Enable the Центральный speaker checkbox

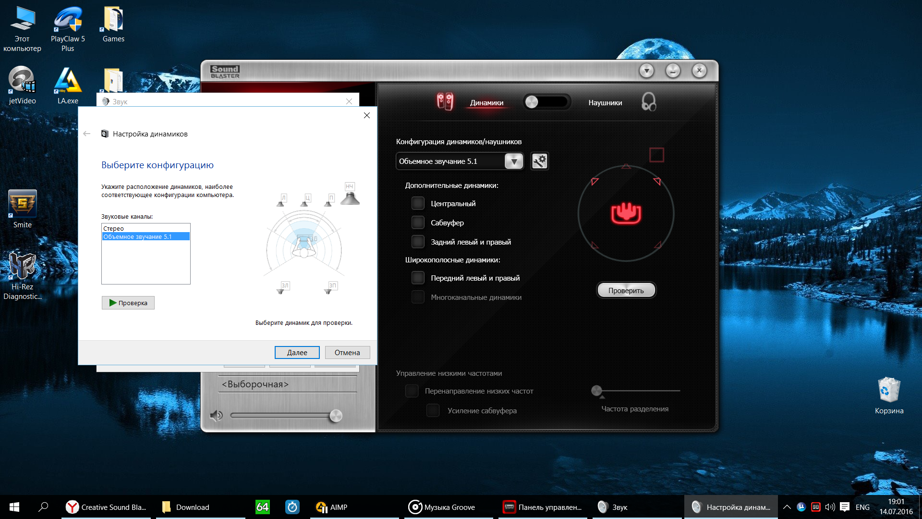(418, 203)
